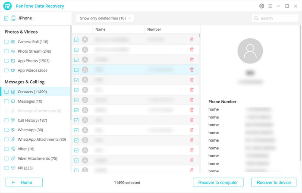The height and width of the screenshot is (193, 302).
Task: Click the Photo Stream icon
Action: pos(13,51)
